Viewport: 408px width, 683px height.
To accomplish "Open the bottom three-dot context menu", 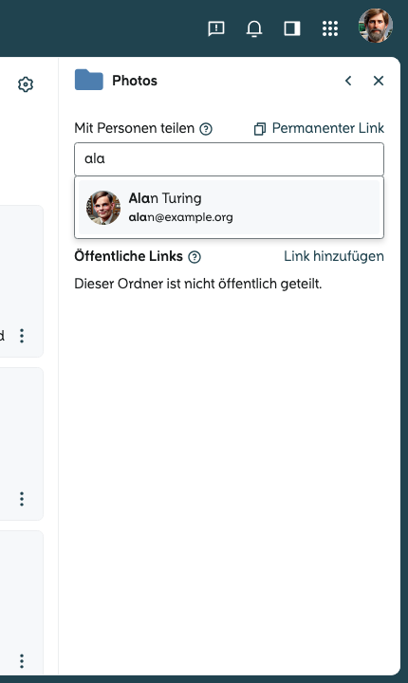I will 22,661.
